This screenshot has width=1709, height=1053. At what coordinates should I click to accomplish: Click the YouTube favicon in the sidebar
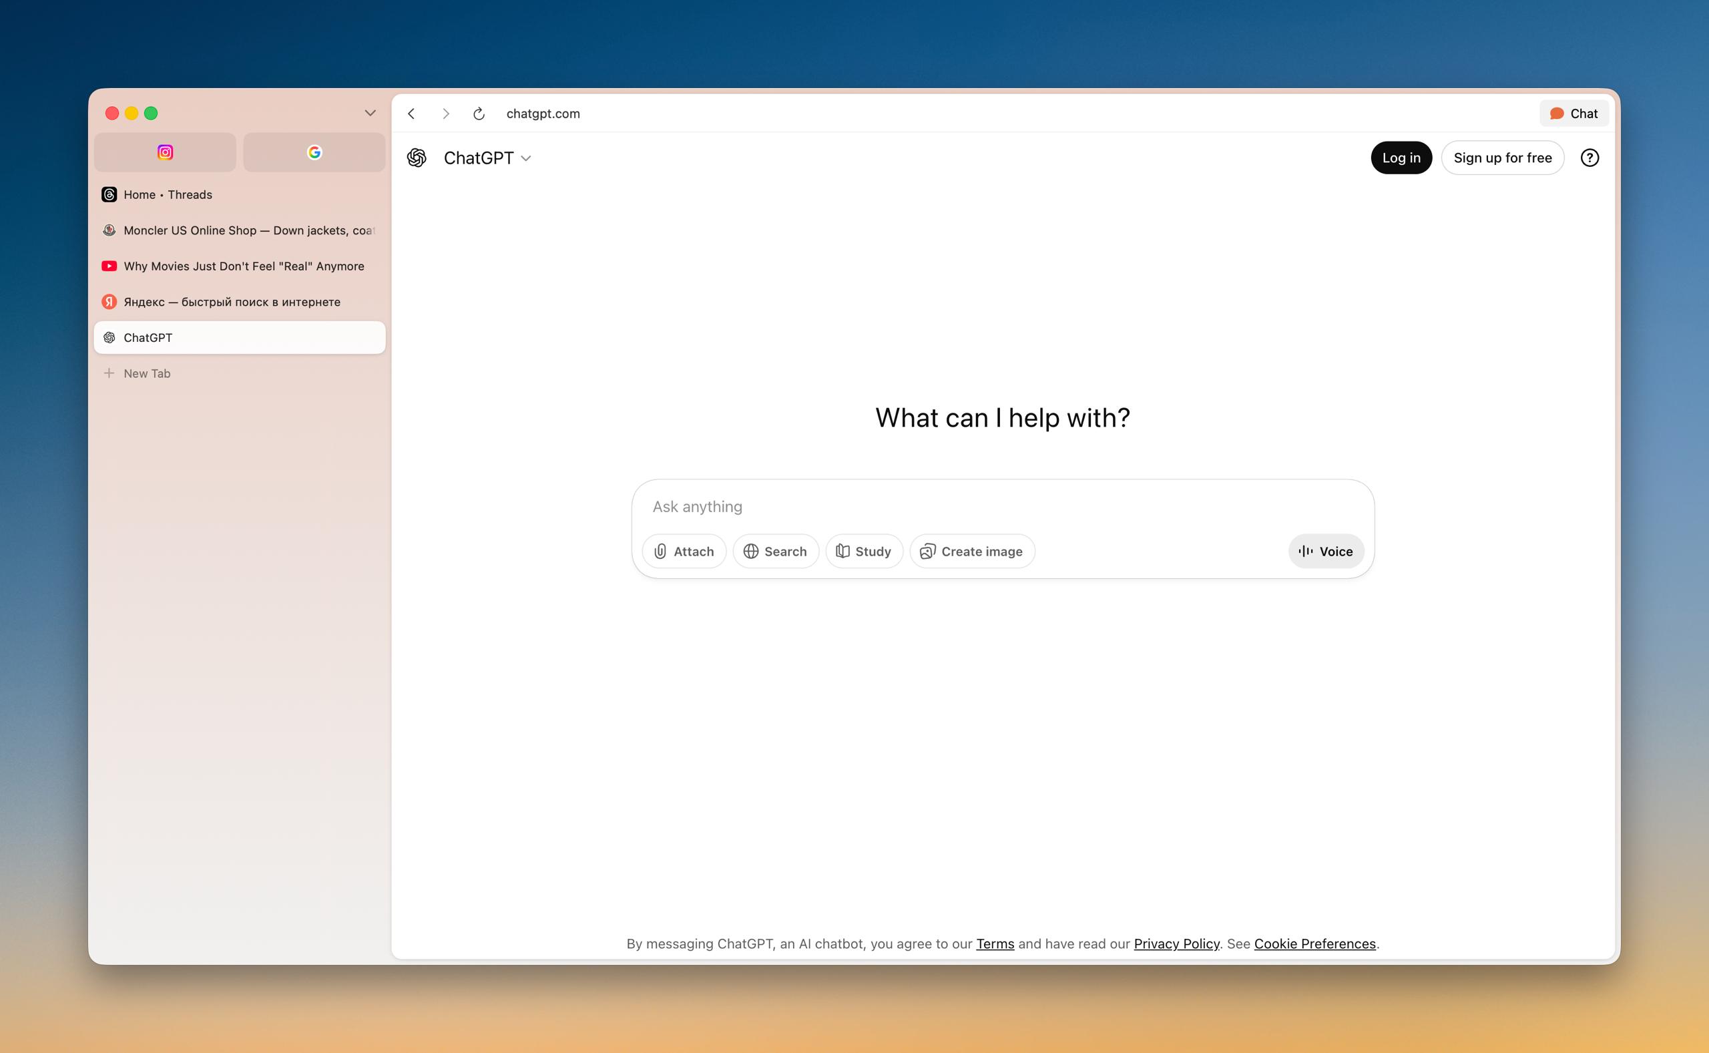click(x=109, y=266)
